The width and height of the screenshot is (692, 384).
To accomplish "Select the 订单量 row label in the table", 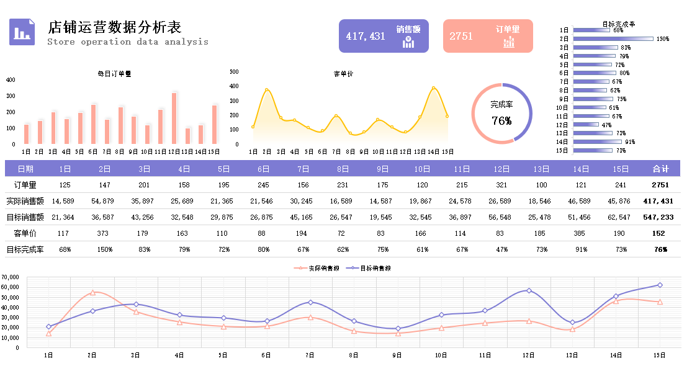I will point(25,184).
